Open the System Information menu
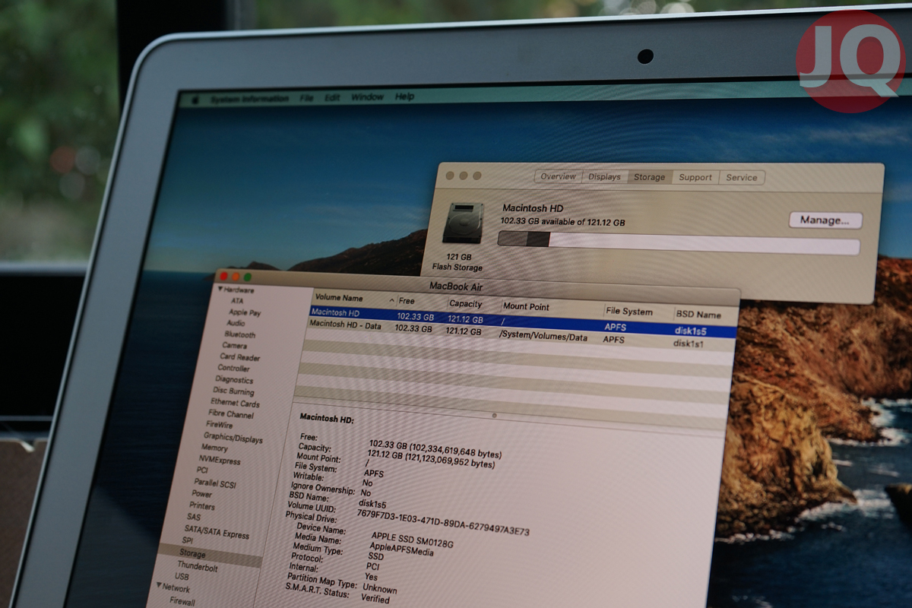The height and width of the screenshot is (608, 912). click(x=249, y=99)
